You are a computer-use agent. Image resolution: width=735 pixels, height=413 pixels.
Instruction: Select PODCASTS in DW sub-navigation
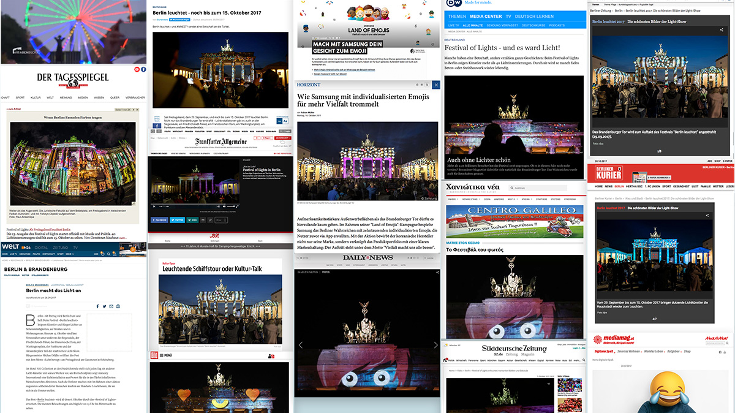557,25
